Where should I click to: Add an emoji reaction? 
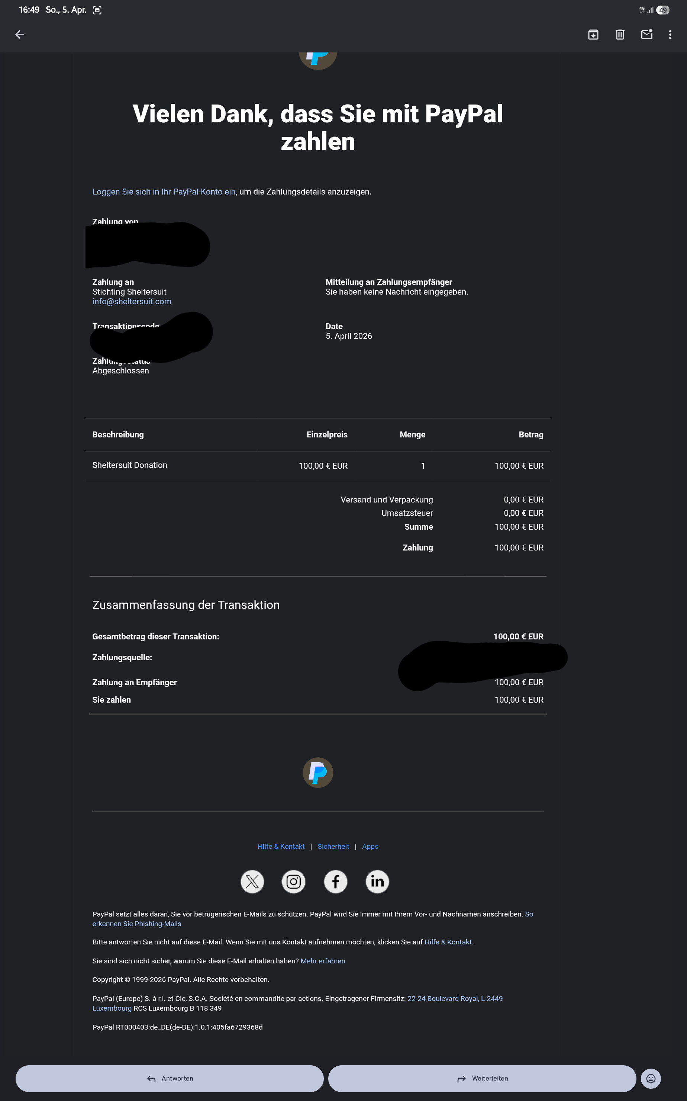[651, 1078]
